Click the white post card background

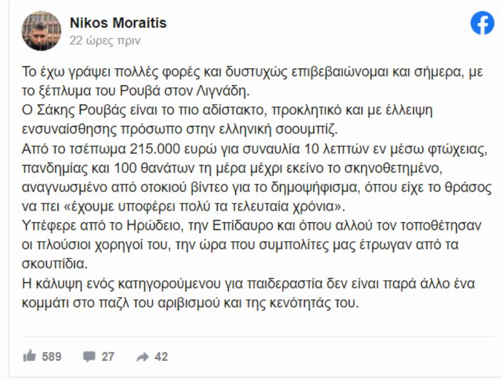[390, 323]
